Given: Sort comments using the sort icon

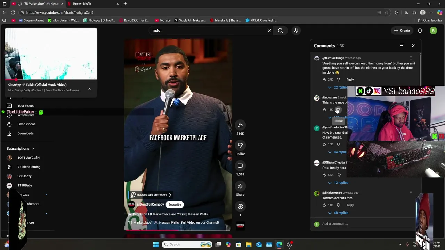Looking at the screenshot, I should pyautogui.click(x=402, y=46).
